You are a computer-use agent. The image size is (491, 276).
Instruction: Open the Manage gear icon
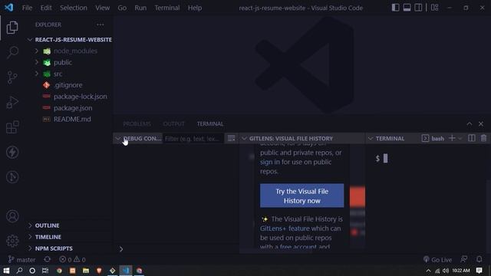[12, 241]
